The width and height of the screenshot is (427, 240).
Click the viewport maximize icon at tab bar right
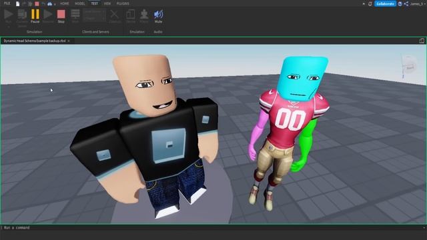coord(422,41)
